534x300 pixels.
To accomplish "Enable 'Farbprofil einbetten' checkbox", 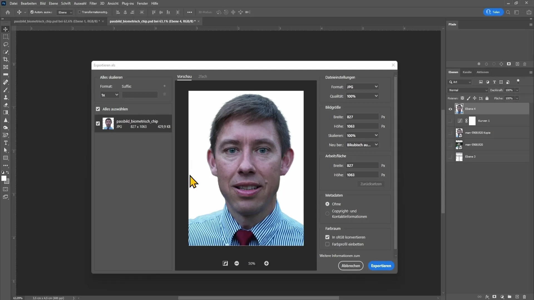I will click(x=327, y=244).
